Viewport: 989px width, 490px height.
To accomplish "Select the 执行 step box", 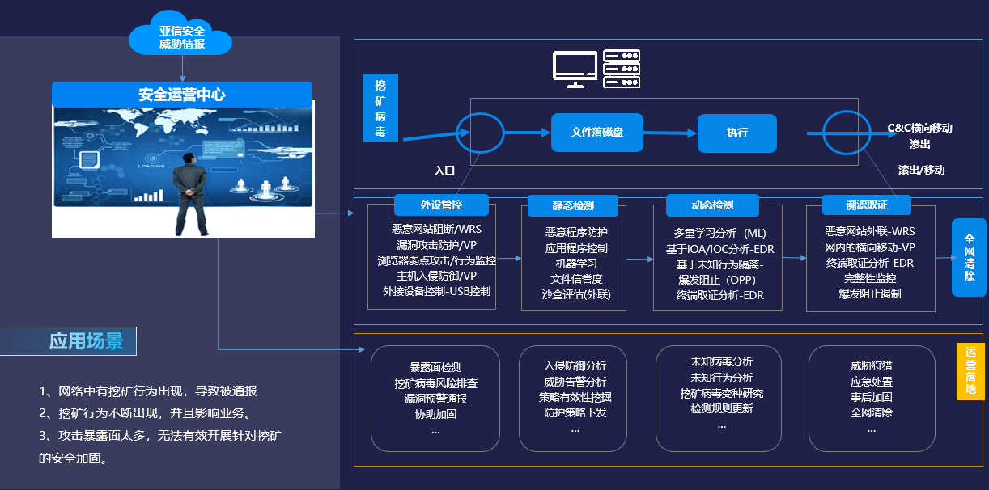I will pyautogui.click(x=737, y=133).
